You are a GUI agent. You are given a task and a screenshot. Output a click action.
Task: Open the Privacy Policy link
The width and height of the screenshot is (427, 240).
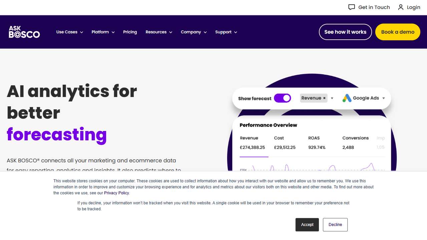pos(116,193)
